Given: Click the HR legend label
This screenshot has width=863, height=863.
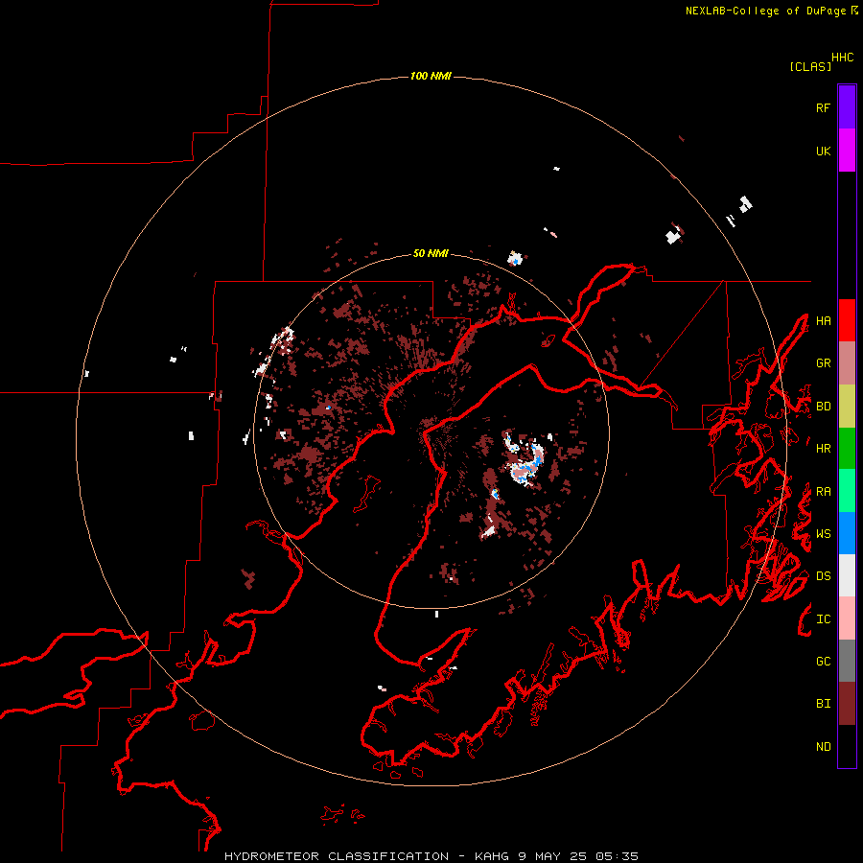Looking at the screenshot, I should pyautogui.click(x=823, y=448).
